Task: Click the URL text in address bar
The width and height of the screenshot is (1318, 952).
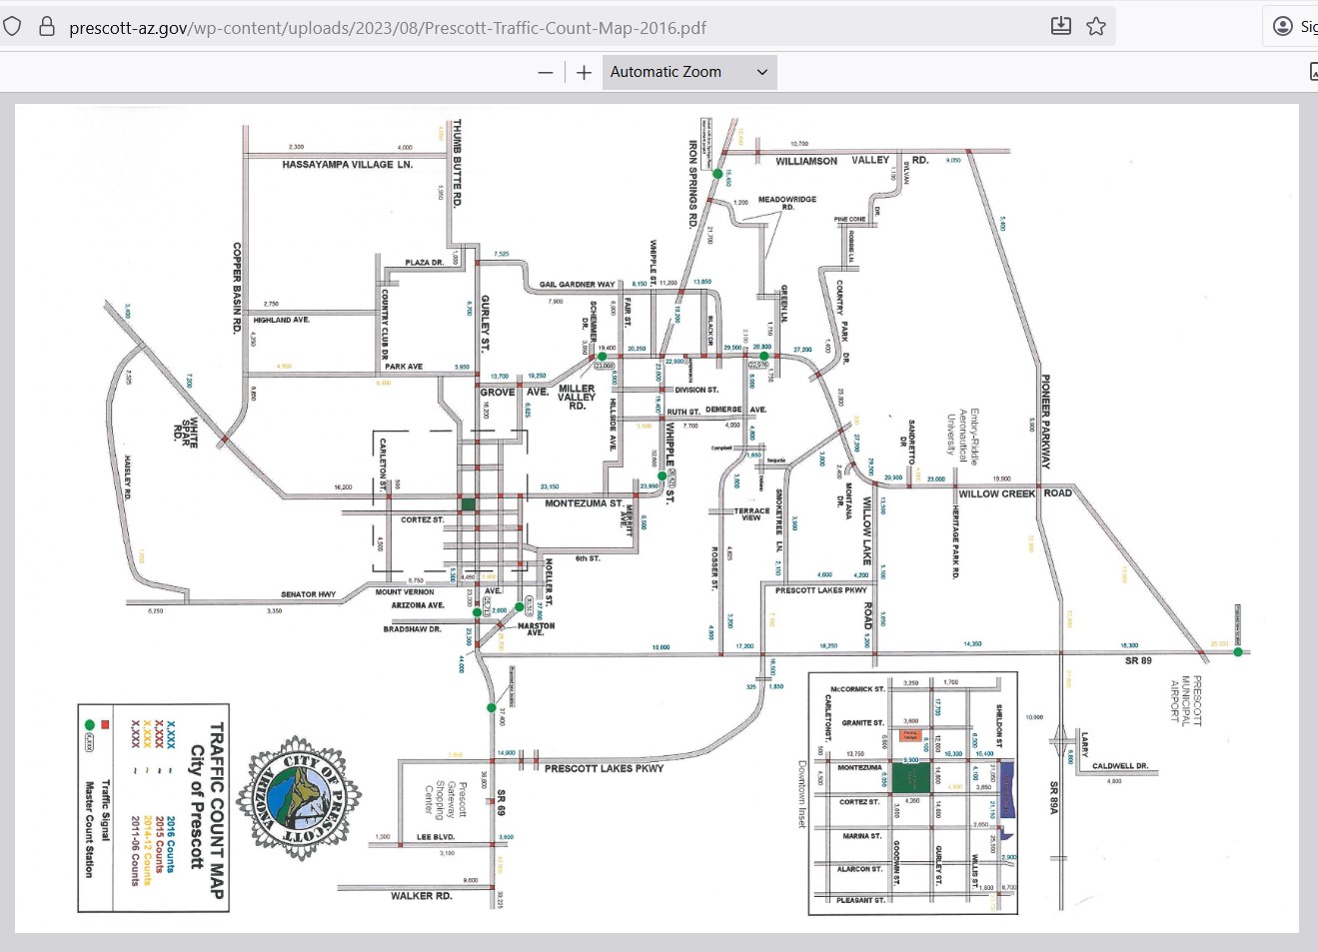Action: coord(388,28)
